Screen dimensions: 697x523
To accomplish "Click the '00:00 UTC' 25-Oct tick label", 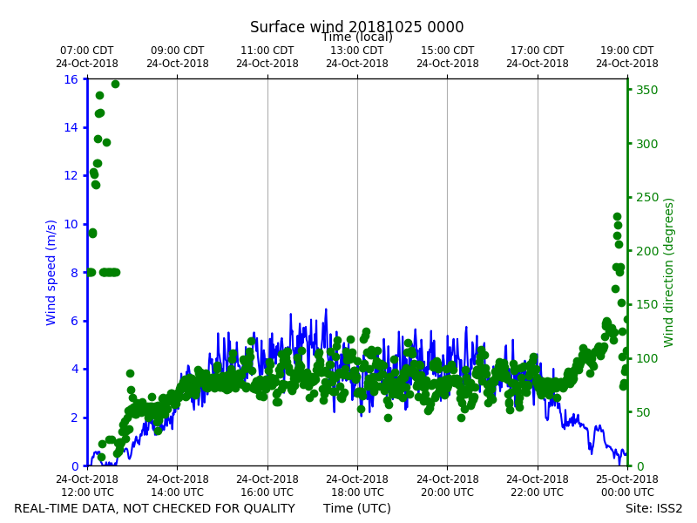I will coord(627,492).
